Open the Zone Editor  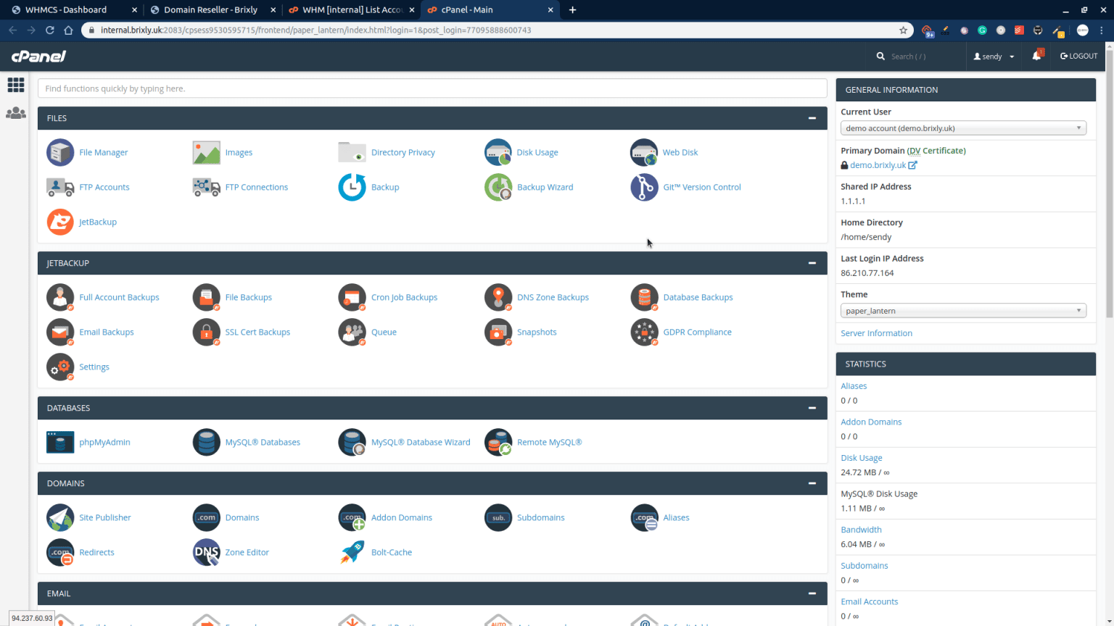point(247,552)
